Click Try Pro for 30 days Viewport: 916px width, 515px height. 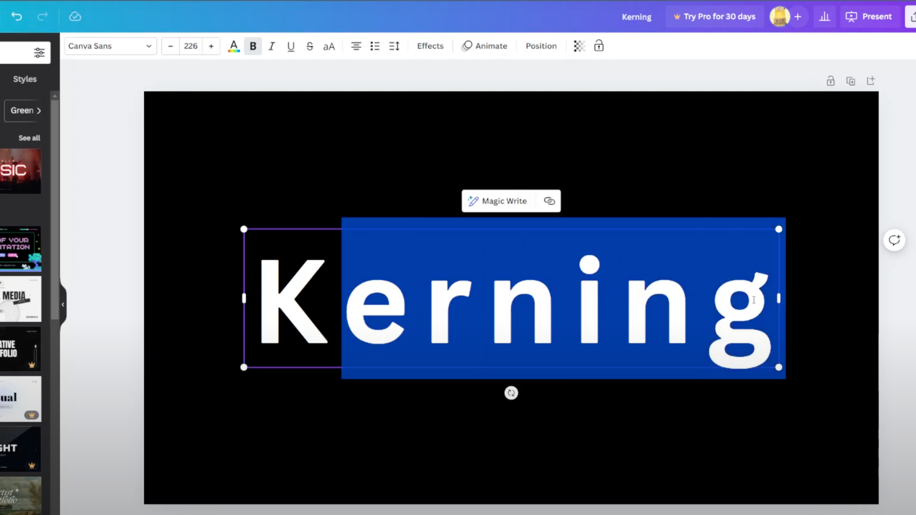[715, 17]
